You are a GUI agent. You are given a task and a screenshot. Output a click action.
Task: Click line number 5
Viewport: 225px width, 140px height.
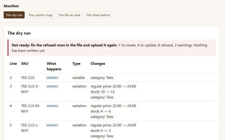click(11, 125)
